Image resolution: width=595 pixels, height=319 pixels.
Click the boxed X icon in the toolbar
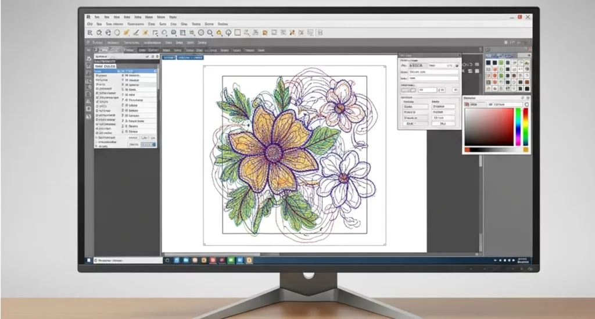click(302, 33)
